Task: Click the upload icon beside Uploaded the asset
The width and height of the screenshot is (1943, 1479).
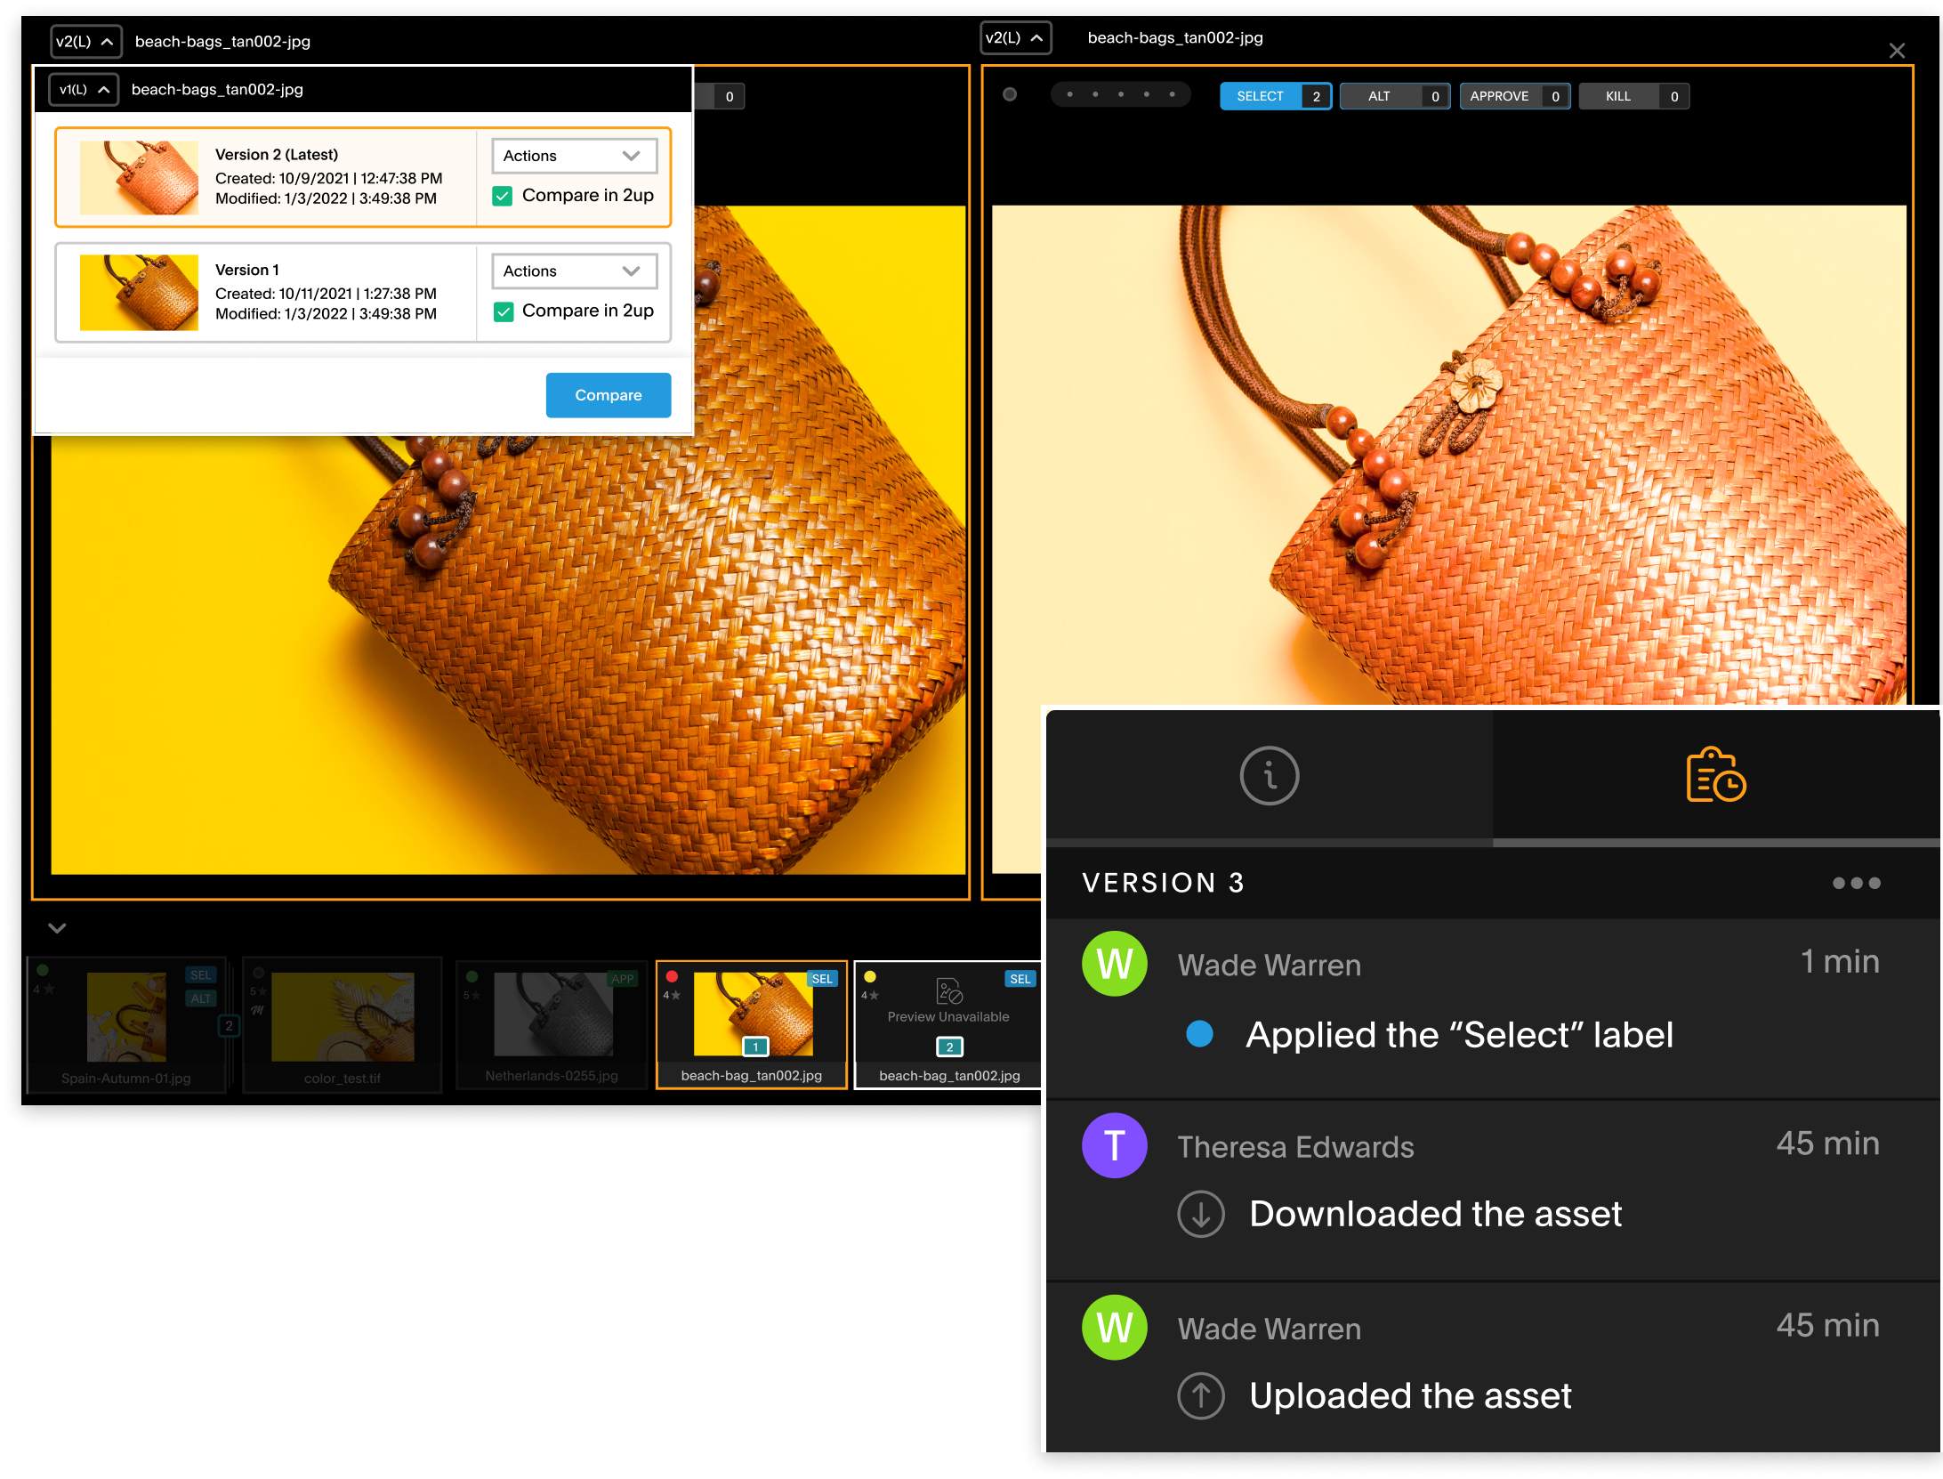Action: click(1200, 1395)
